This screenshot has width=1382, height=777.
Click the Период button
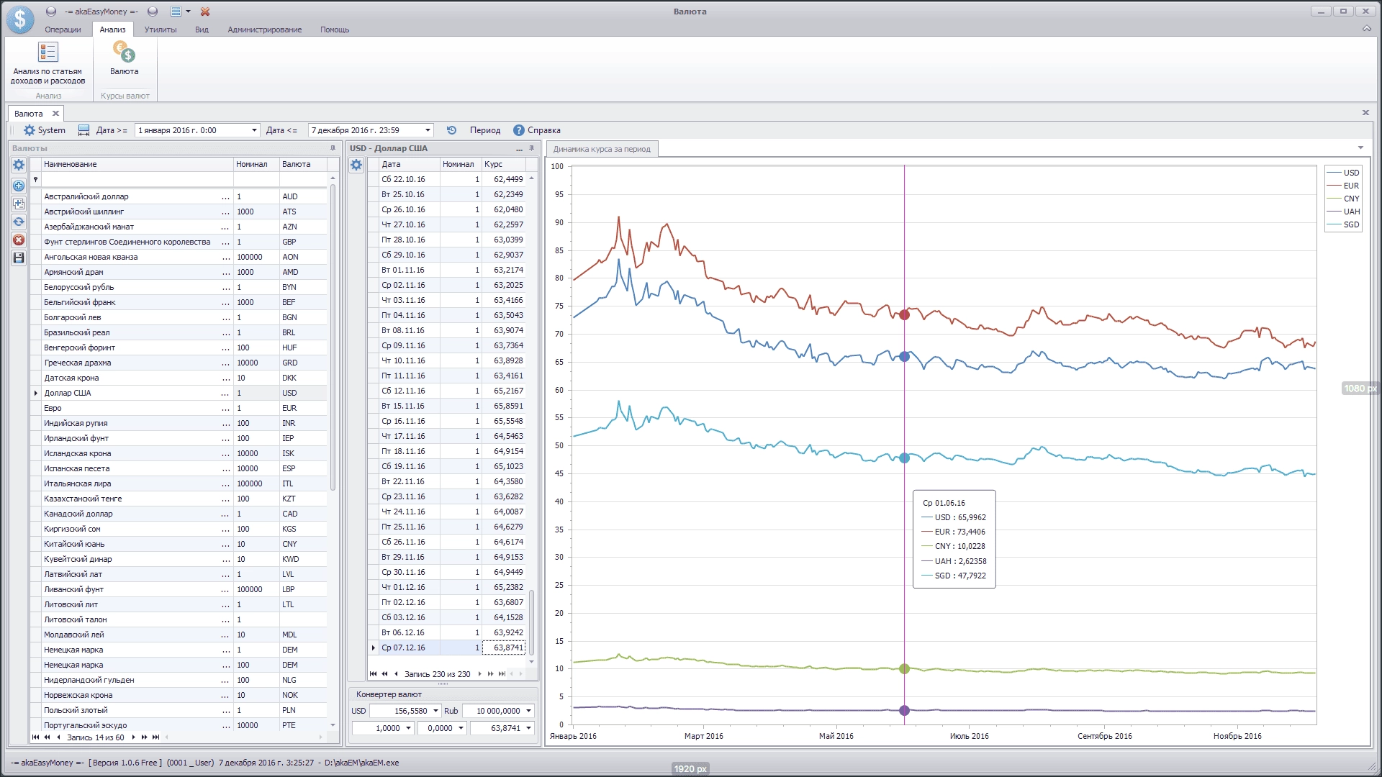pos(485,130)
